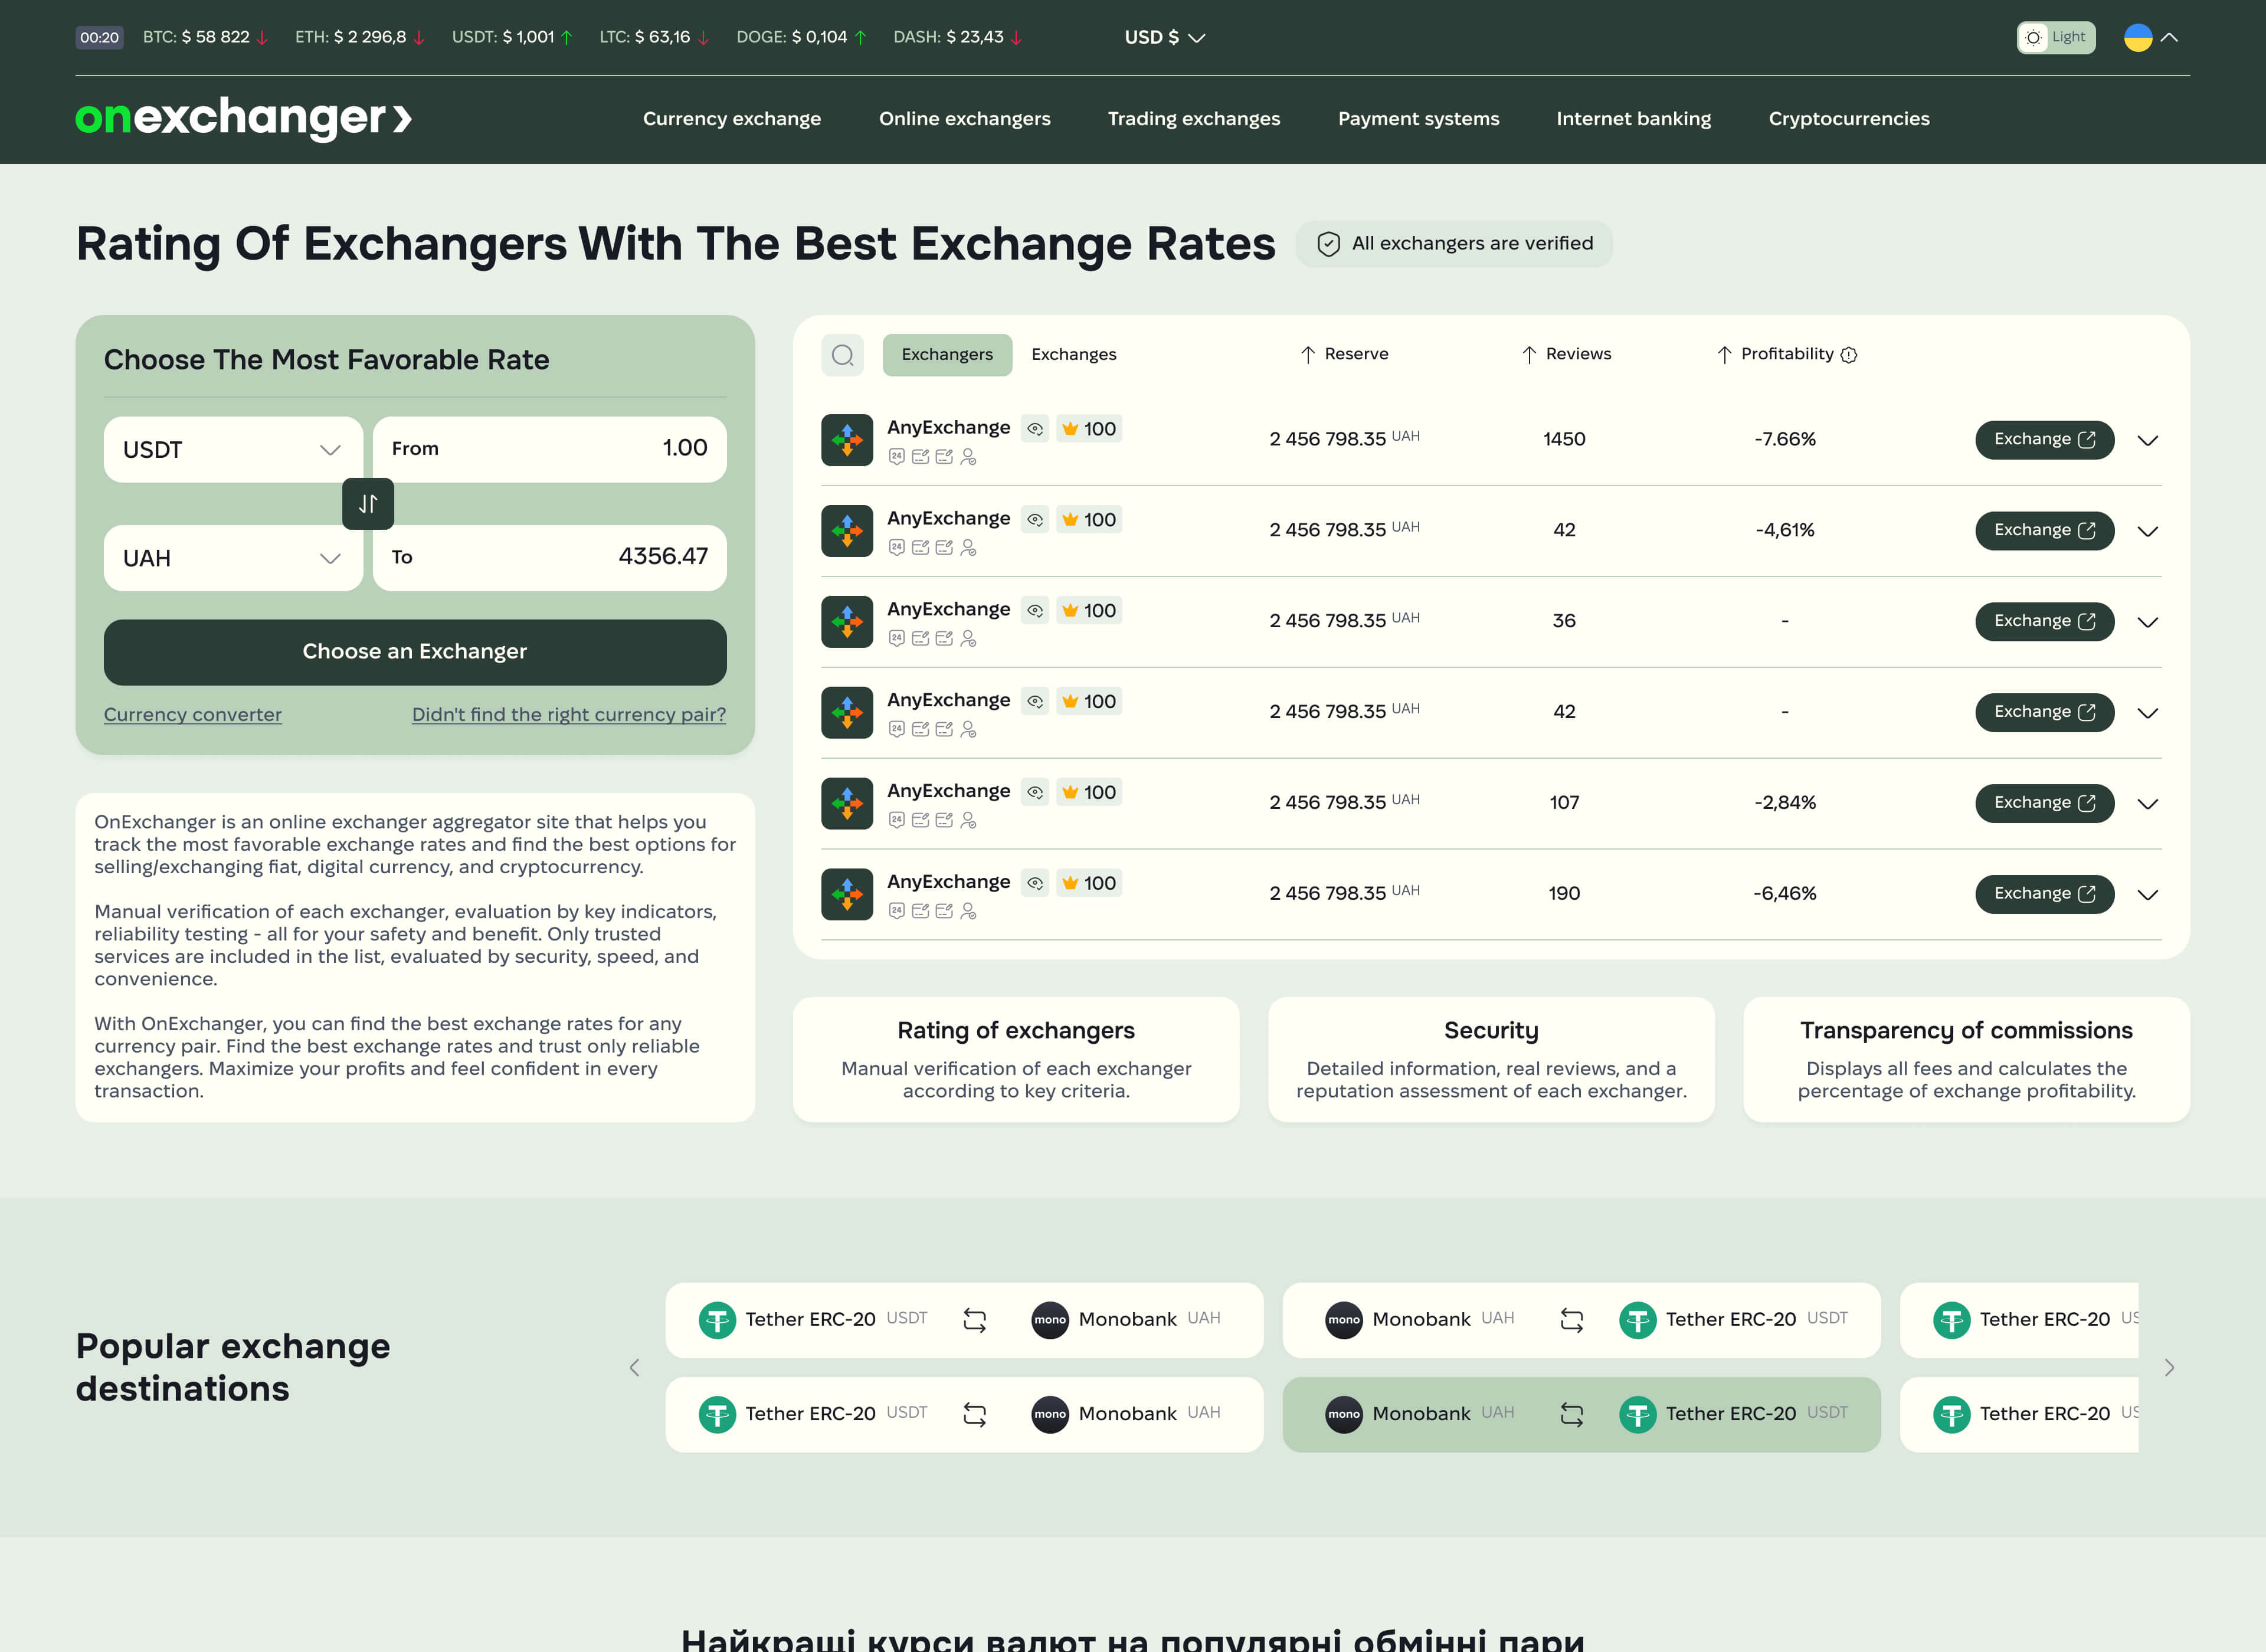This screenshot has width=2266, height=1652.
Task: Click the Profitability info icon
Action: click(1849, 355)
